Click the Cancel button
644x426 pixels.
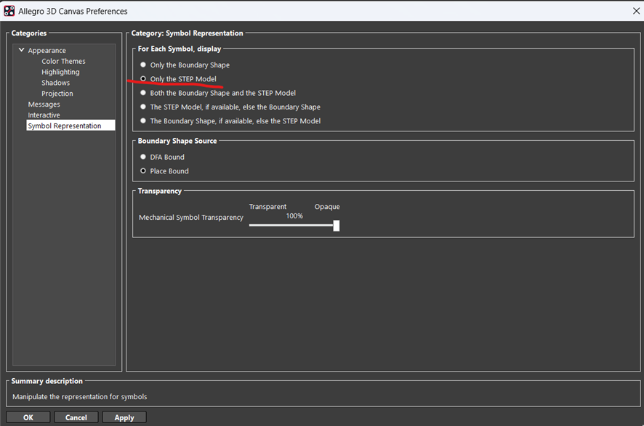[x=76, y=417]
